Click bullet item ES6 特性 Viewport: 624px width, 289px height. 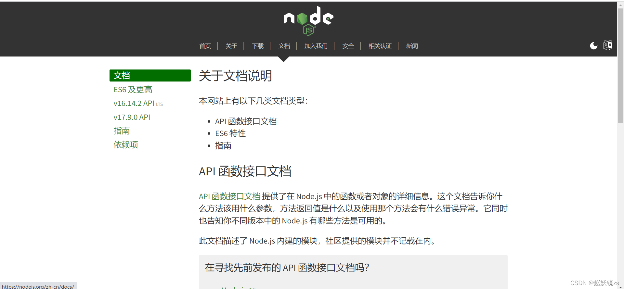coord(230,133)
